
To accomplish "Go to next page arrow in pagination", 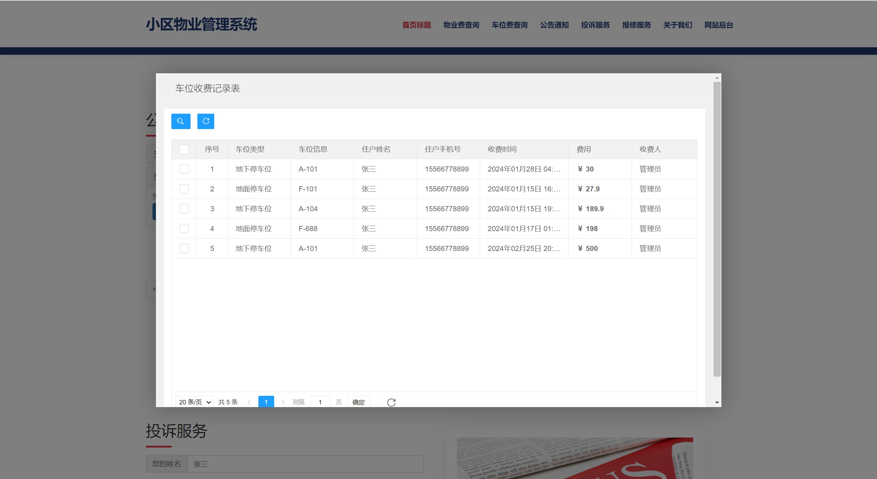I will pyautogui.click(x=283, y=402).
